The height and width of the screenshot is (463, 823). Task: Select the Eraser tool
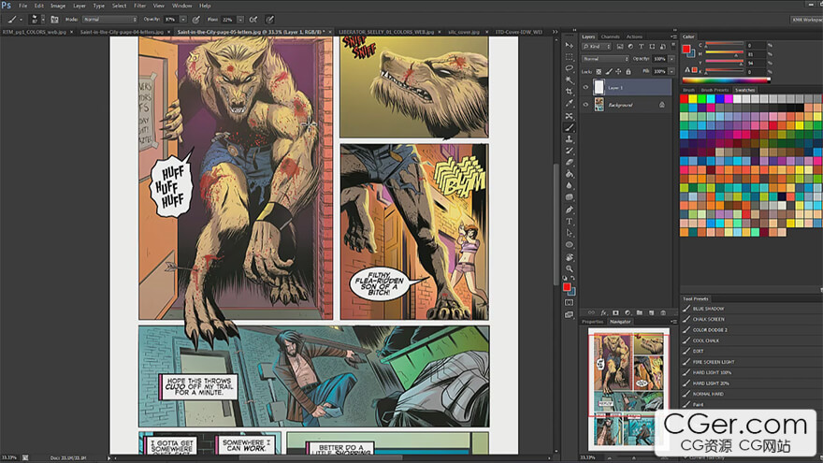pyautogui.click(x=569, y=162)
